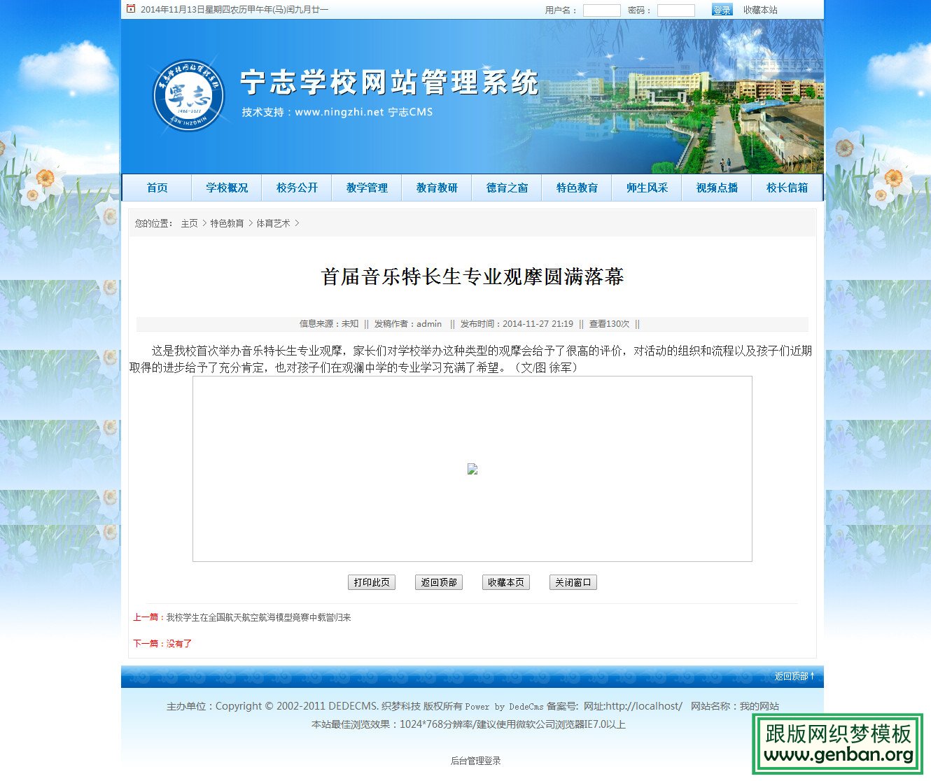Open the 首页 navigation menu item
The width and height of the screenshot is (931, 781).
tap(156, 187)
